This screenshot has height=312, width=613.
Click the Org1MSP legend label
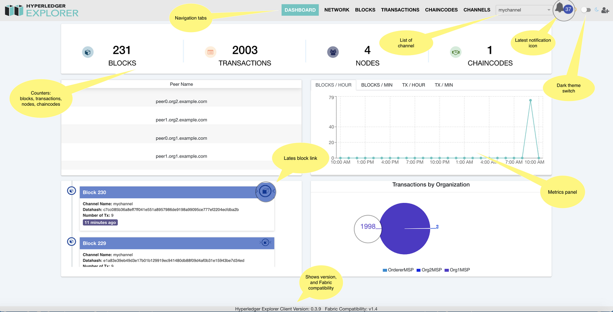[x=460, y=270]
